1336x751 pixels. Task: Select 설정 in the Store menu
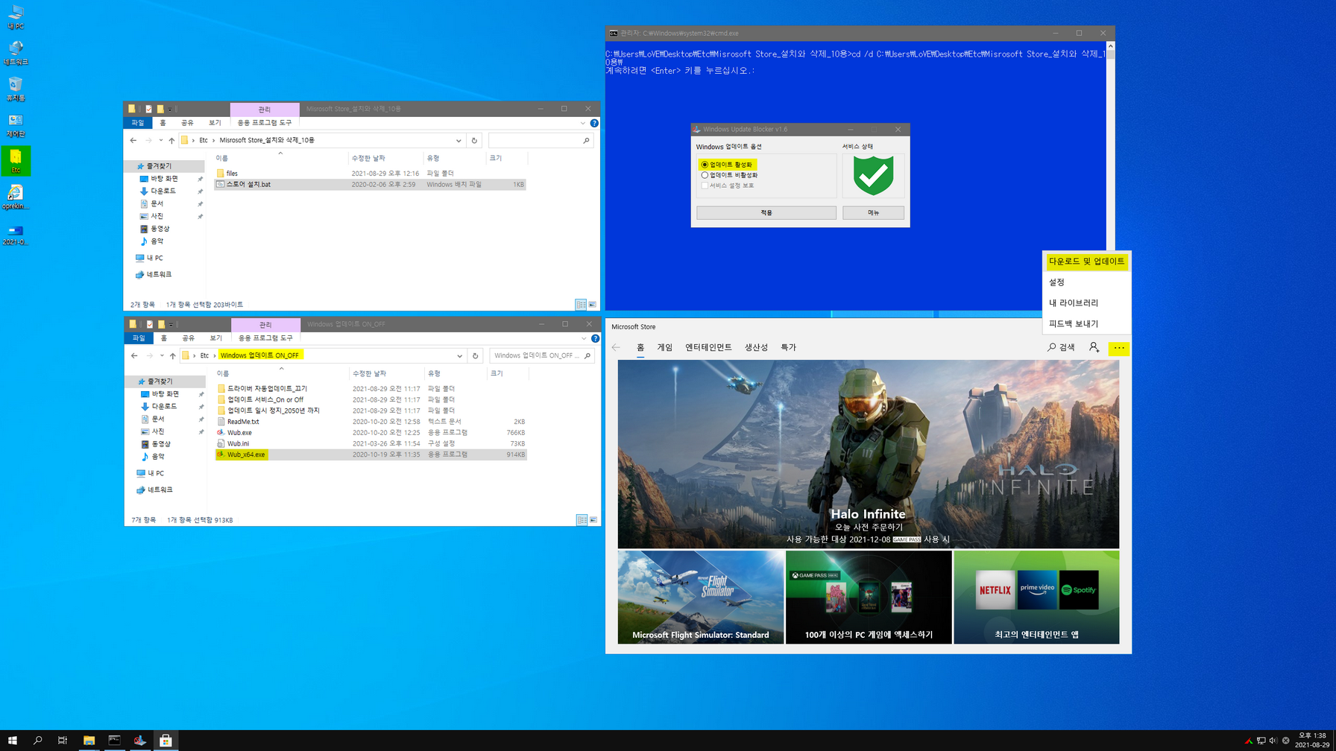[1056, 282]
